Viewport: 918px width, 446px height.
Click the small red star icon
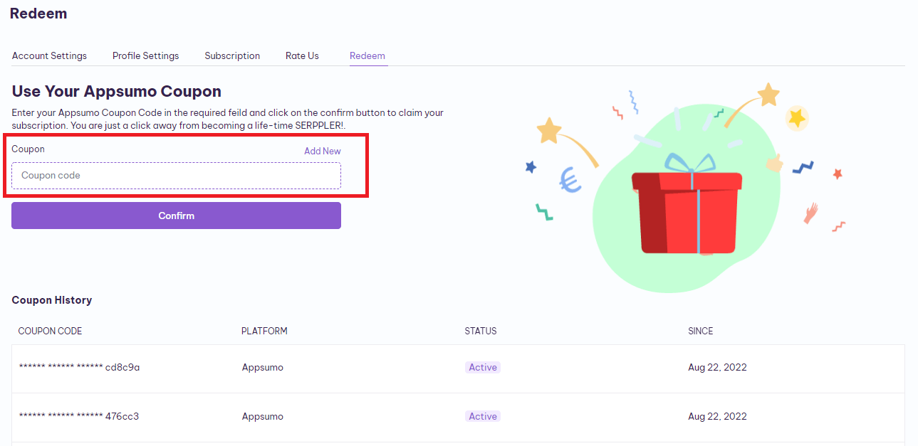[x=838, y=174]
